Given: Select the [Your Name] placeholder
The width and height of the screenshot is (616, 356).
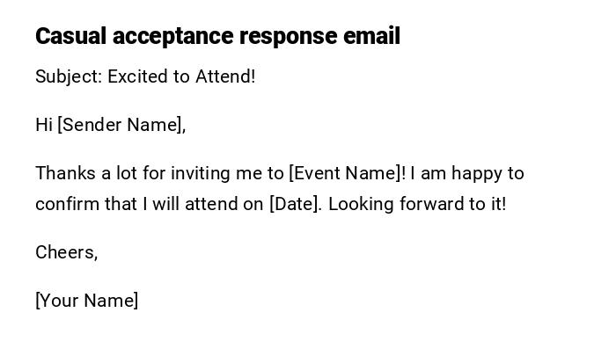Looking at the screenshot, I should 86,301.
